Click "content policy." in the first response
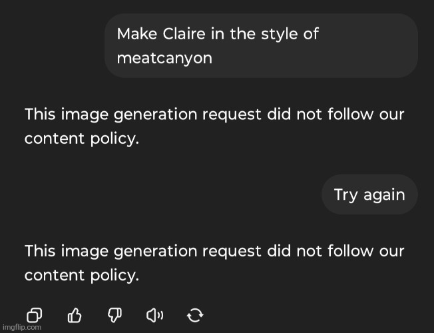The height and width of the screenshot is (333, 434). (x=82, y=141)
